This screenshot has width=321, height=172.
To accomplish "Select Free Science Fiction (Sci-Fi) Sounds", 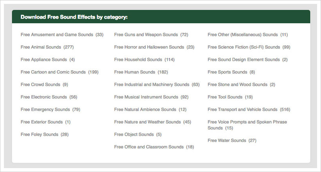I will coord(243,47).
